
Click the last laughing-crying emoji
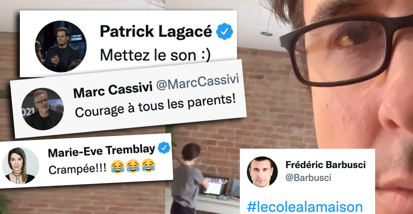pyautogui.click(x=148, y=165)
